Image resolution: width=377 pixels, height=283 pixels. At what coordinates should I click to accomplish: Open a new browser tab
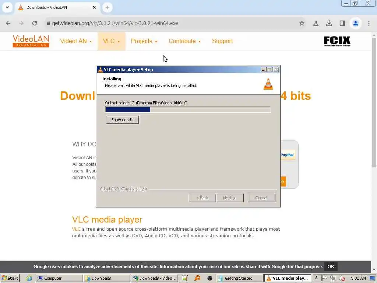[107, 7]
